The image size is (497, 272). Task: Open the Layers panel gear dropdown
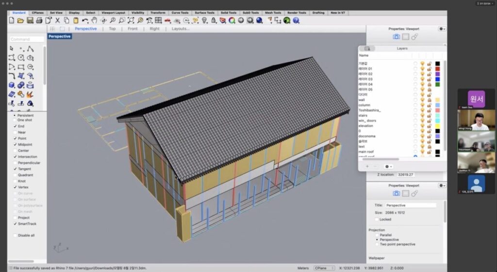coord(388,166)
